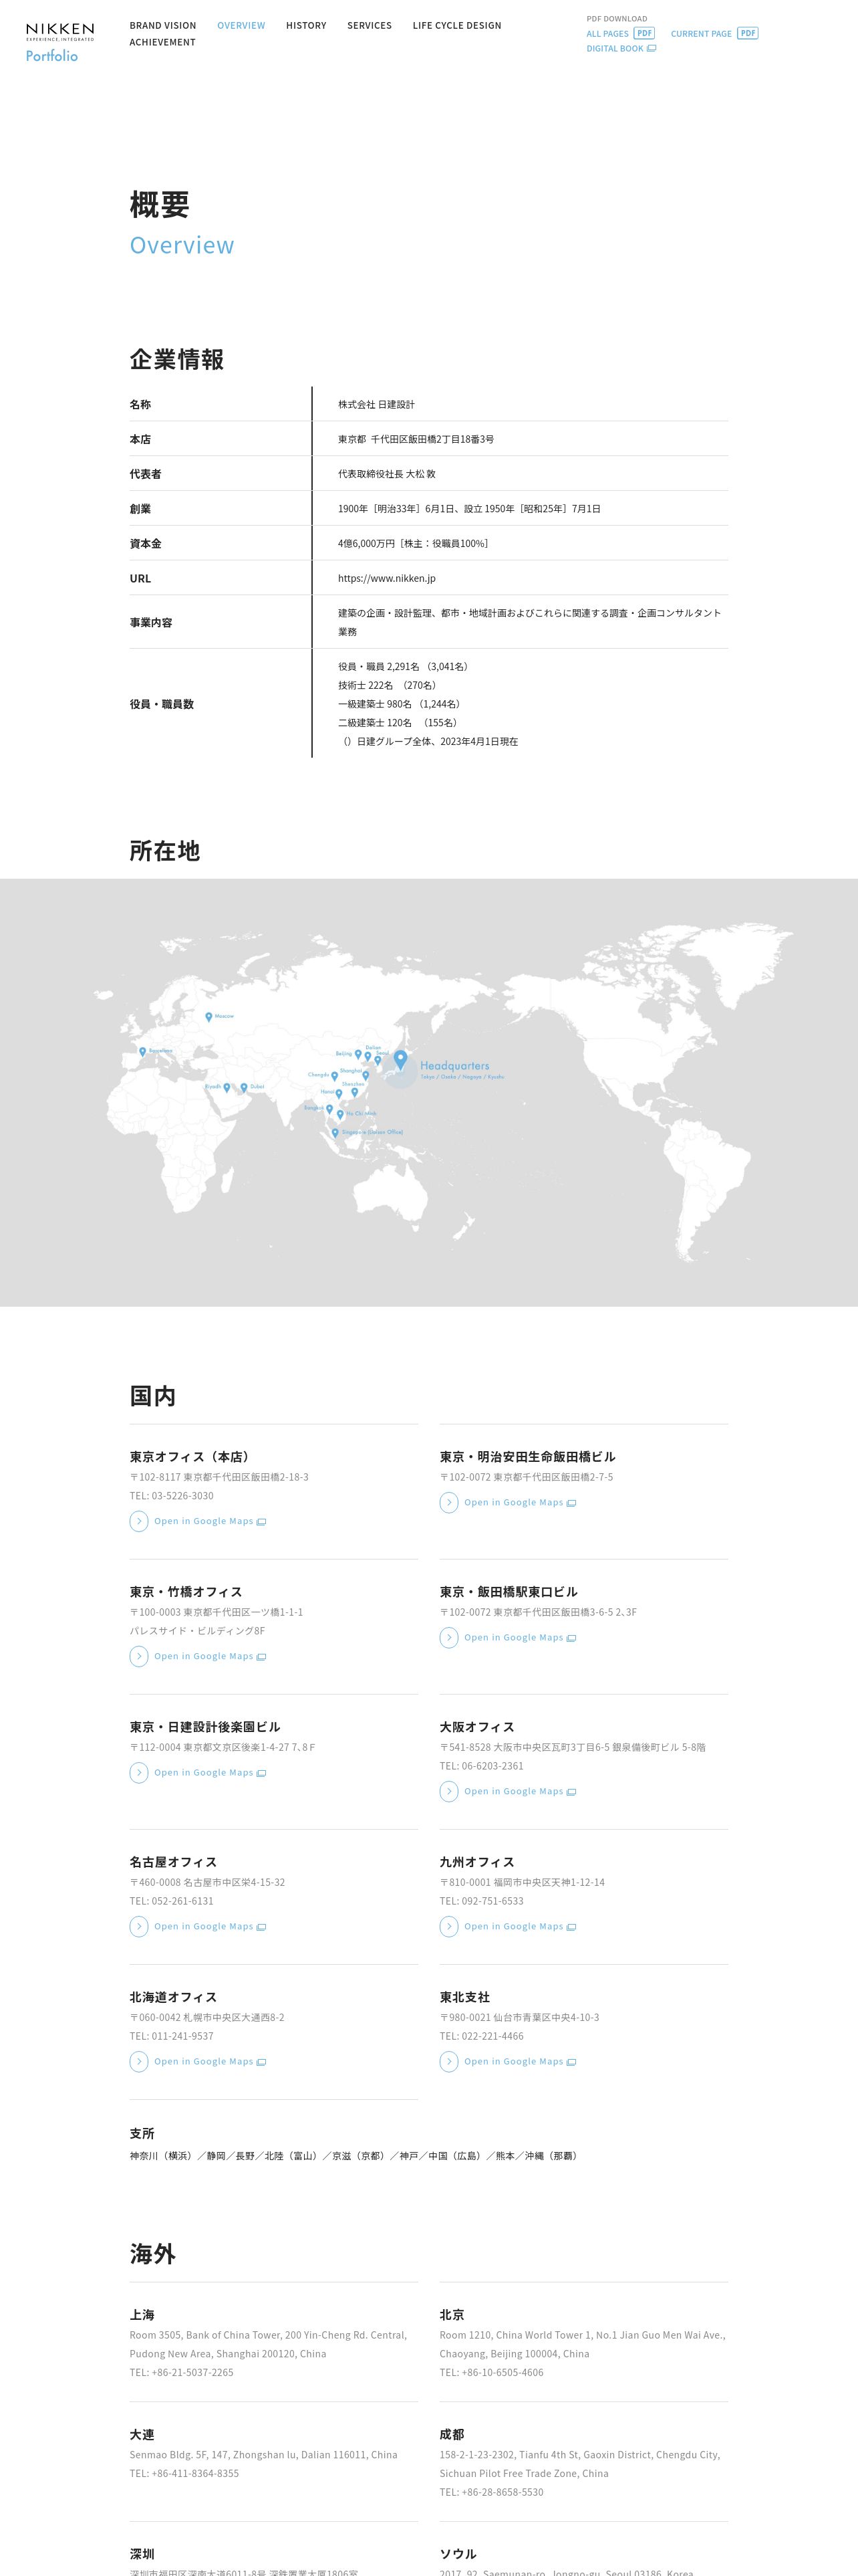This screenshot has height=2576, width=858.
Task: Click the 〒060-0042 札幌 address line
Action: click(x=206, y=2017)
